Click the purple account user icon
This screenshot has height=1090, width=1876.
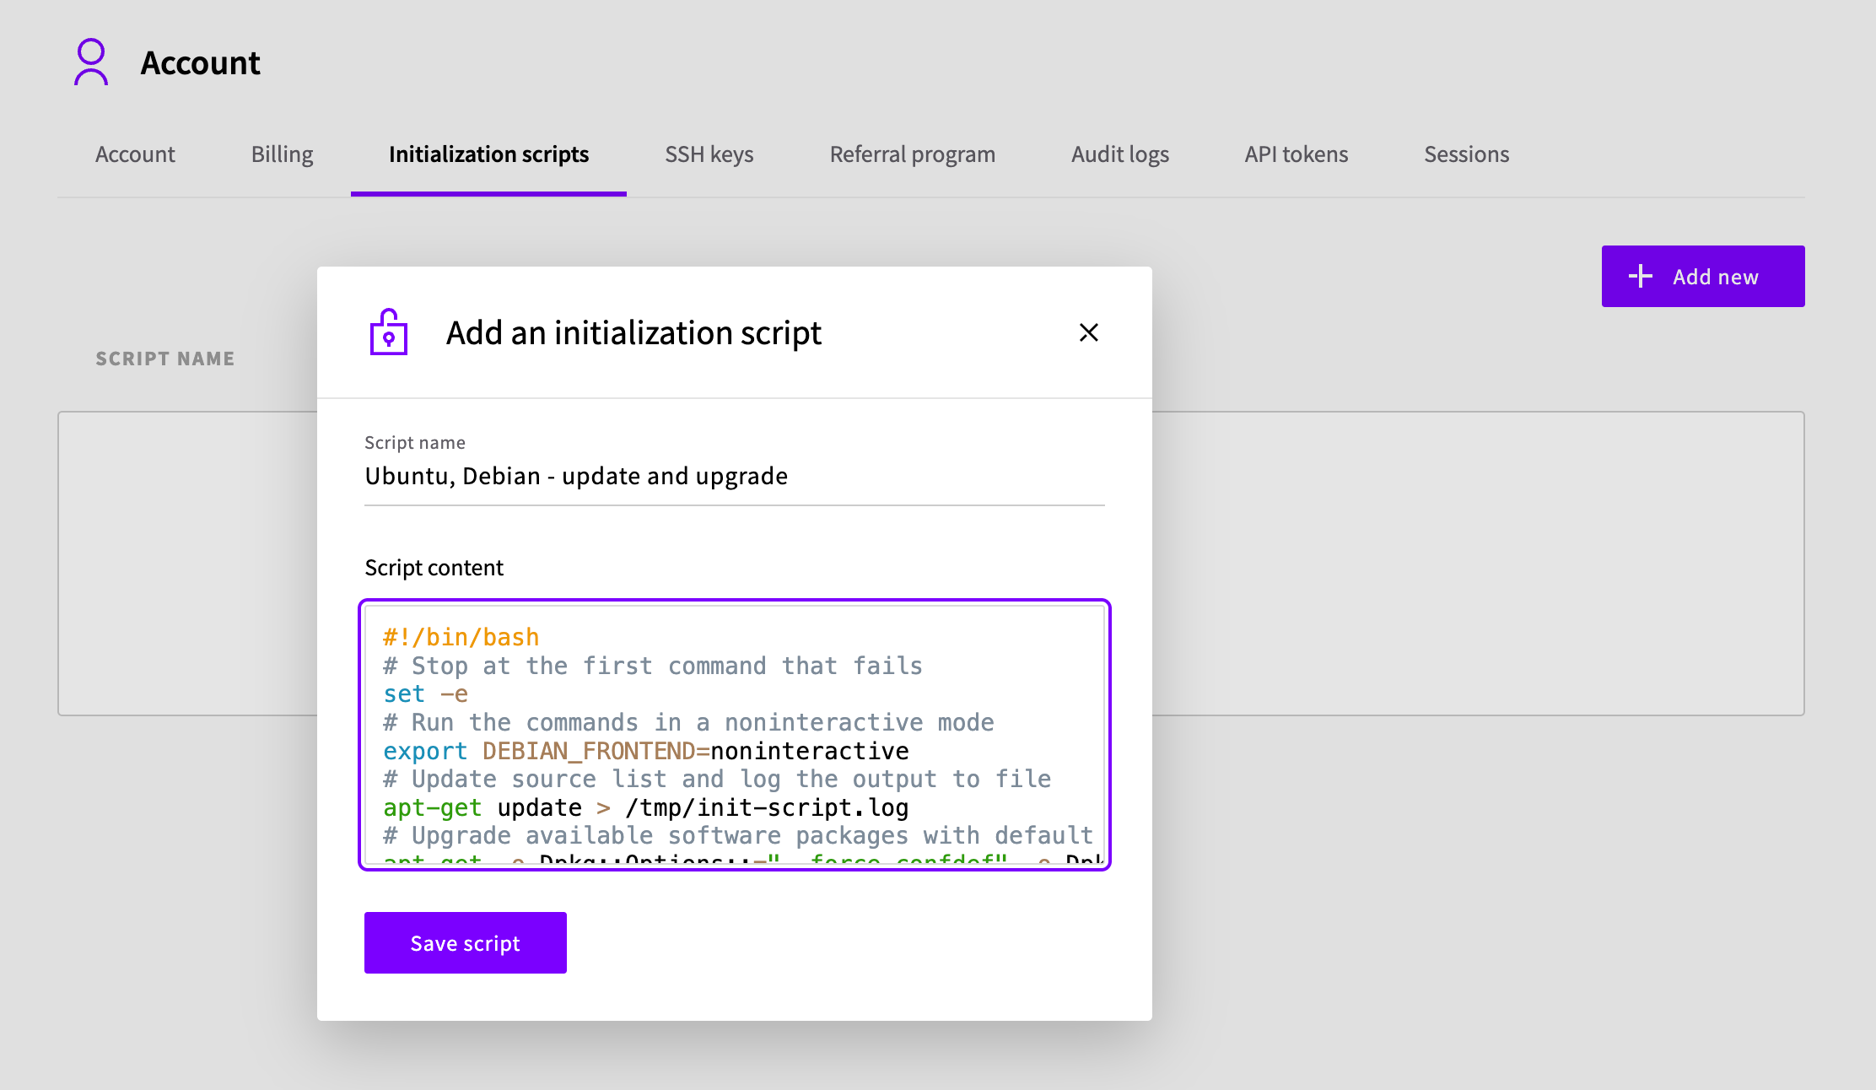tap(91, 62)
